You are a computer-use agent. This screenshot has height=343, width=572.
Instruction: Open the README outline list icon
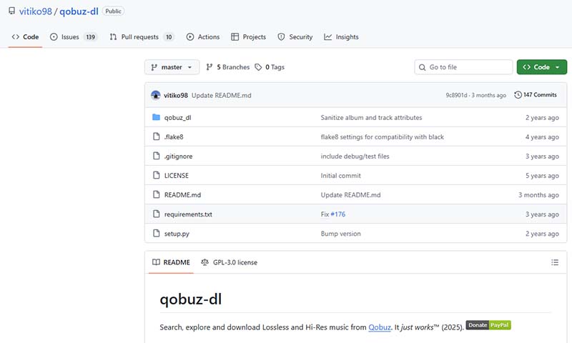pos(554,262)
